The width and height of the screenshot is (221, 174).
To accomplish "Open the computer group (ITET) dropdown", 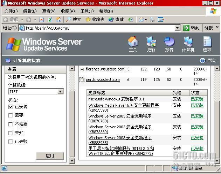I will pyautogui.click(x=61, y=92).
